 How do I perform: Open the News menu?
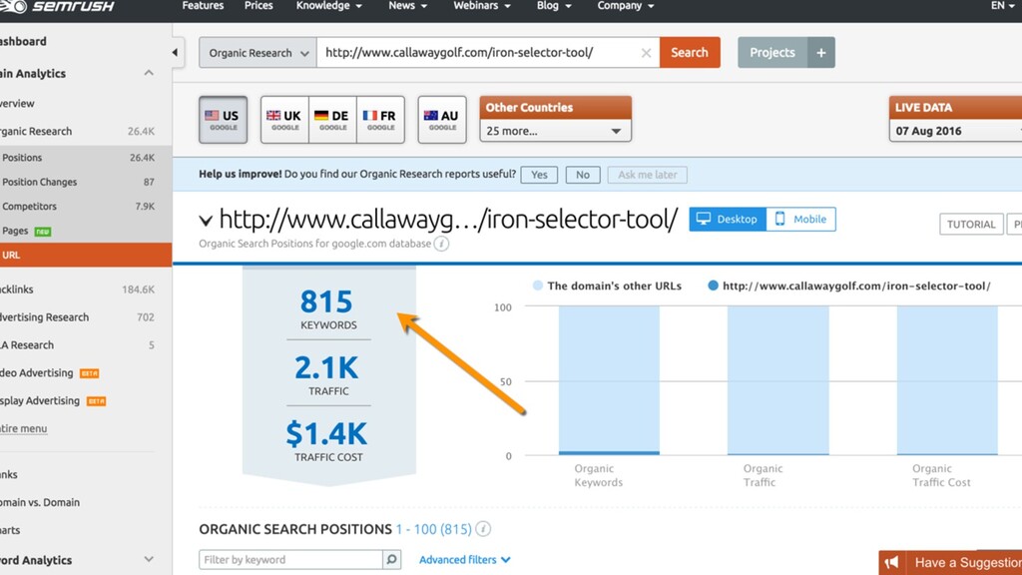tap(407, 6)
